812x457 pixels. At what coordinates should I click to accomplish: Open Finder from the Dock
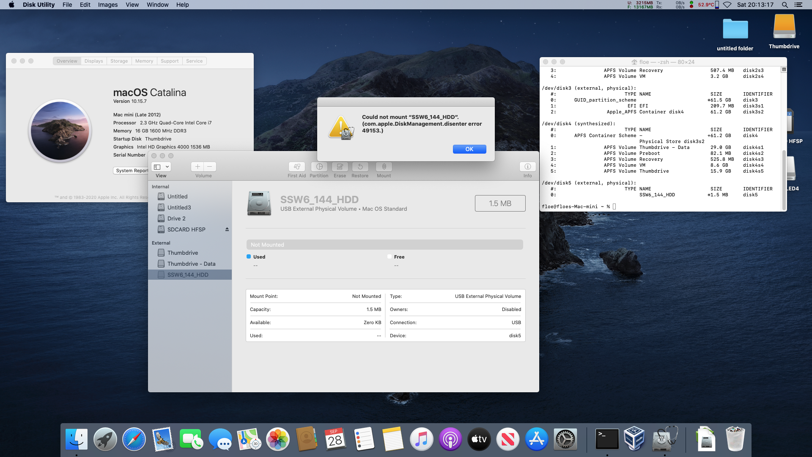(77, 439)
